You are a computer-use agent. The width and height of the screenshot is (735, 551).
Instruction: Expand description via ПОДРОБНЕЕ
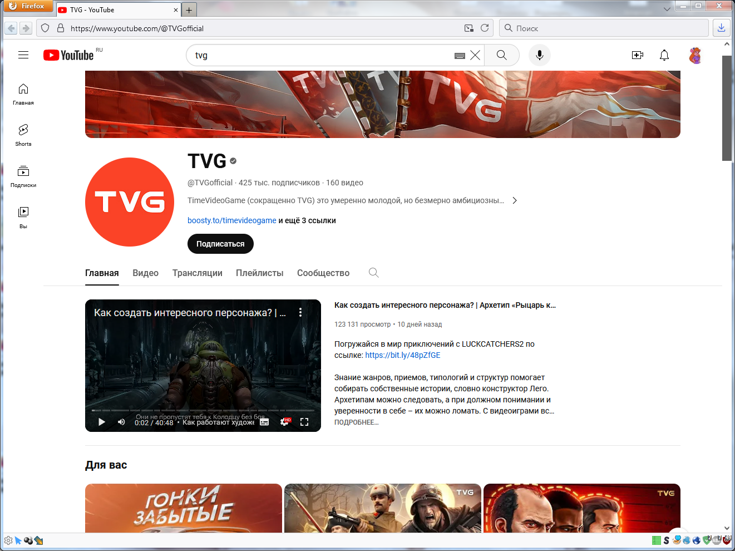click(356, 422)
